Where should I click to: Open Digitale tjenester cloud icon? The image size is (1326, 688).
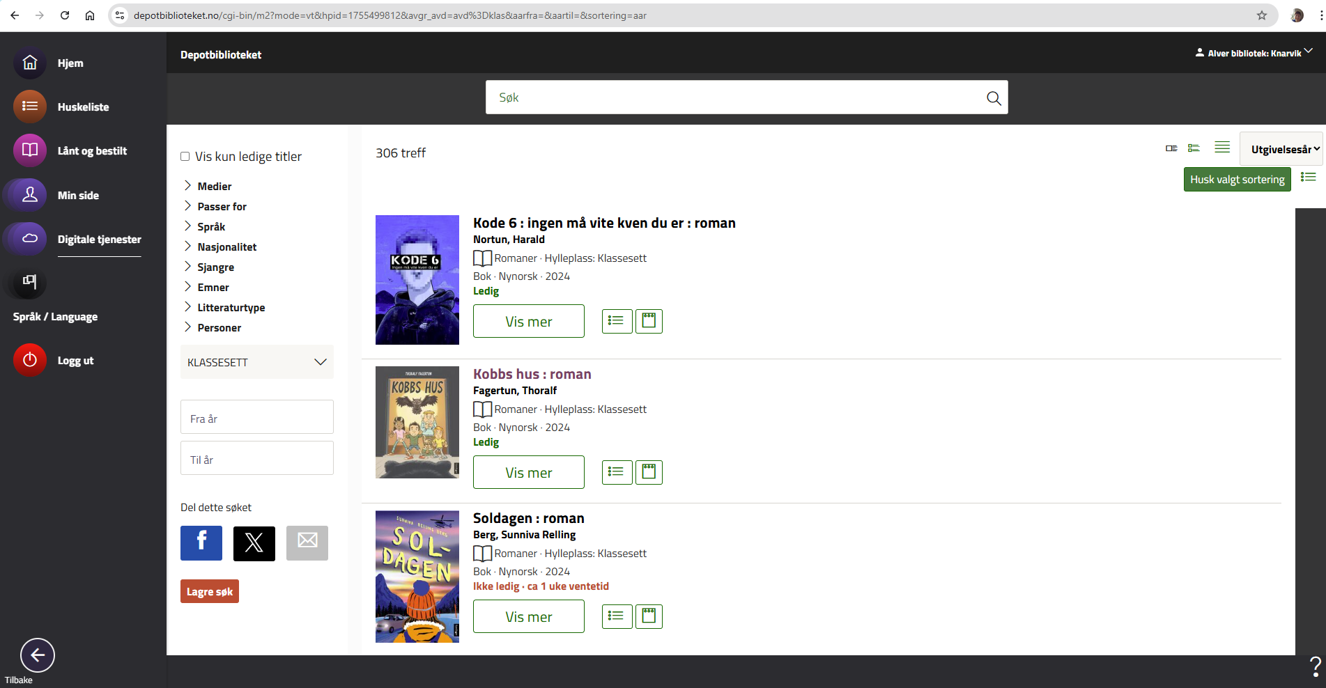pos(30,239)
